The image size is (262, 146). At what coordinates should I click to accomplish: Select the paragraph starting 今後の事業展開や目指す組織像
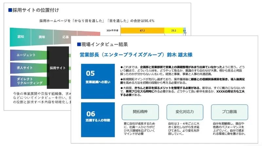coord(42,98)
